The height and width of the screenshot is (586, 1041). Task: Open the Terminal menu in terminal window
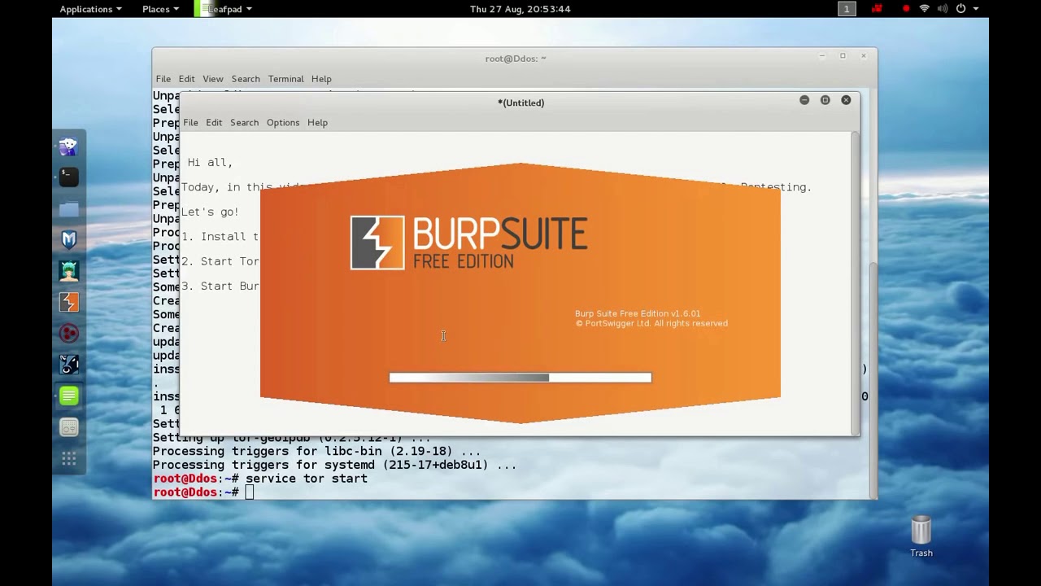point(286,79)
